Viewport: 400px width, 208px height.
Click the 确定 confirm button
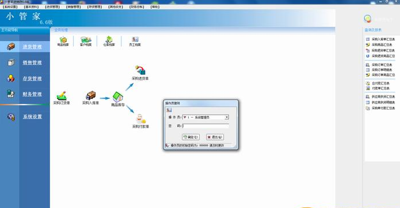tap(191, 137)
